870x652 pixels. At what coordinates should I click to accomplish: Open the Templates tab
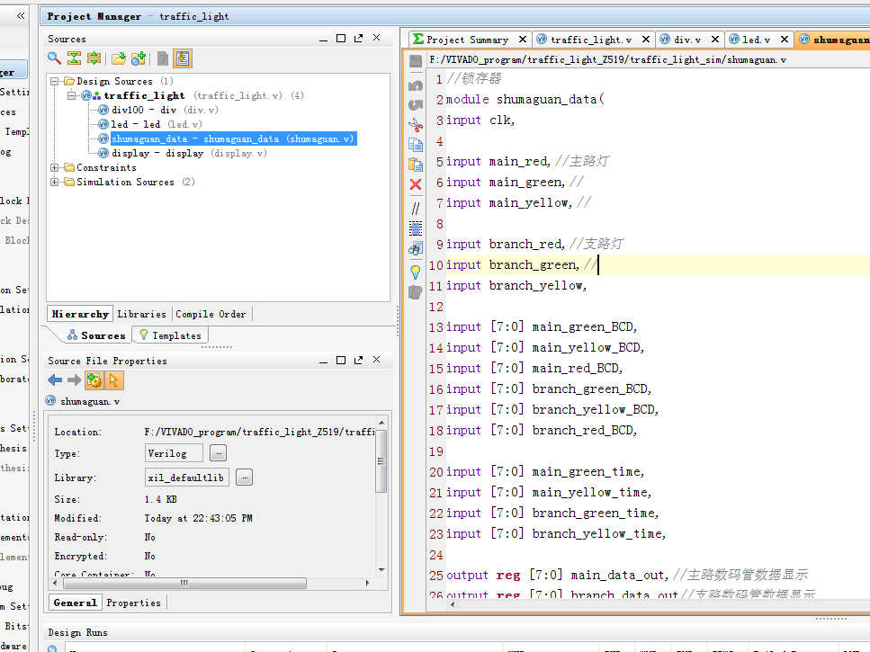(170, 335)
